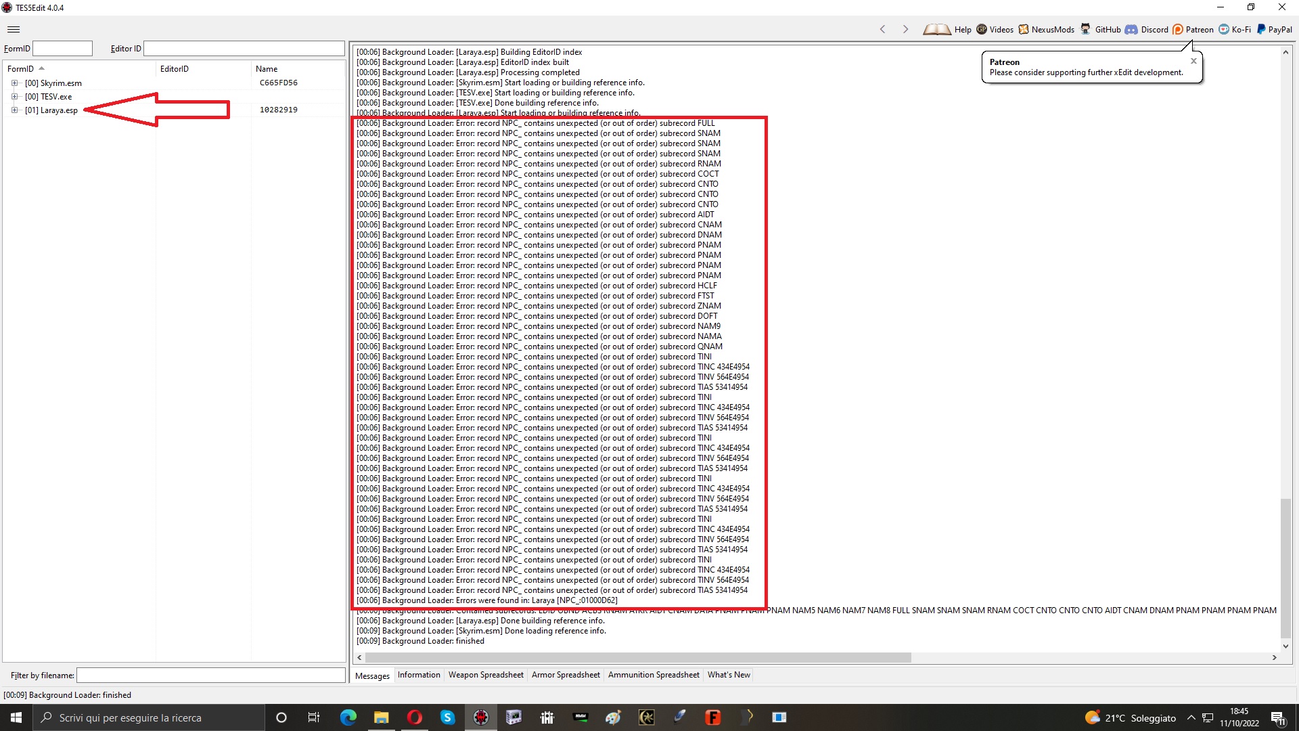1299x731 pixels.
Task: Expand the Skyrim.esm tree node
Action: (14, 83)
